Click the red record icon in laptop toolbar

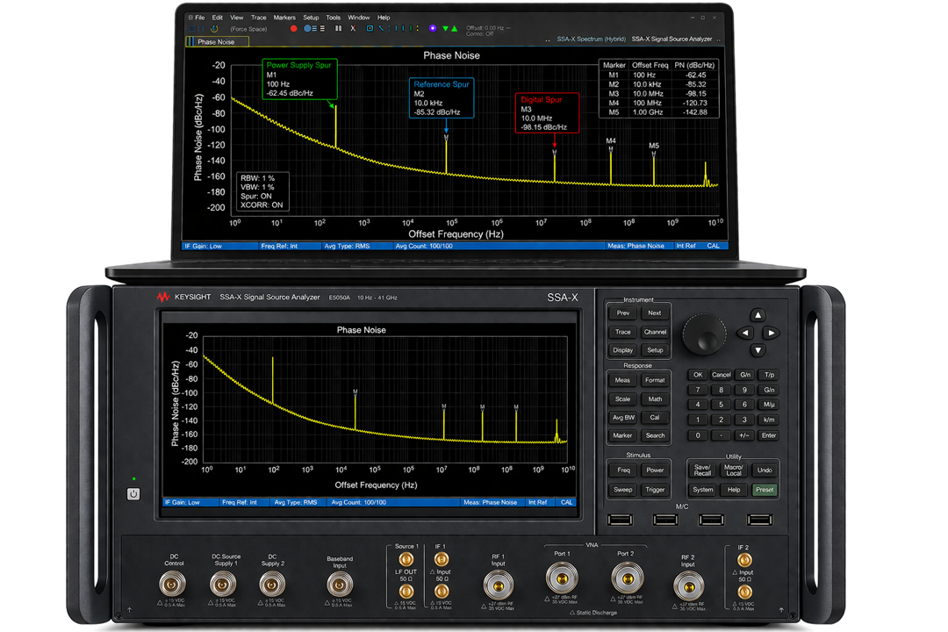click(x=294, y=28)
